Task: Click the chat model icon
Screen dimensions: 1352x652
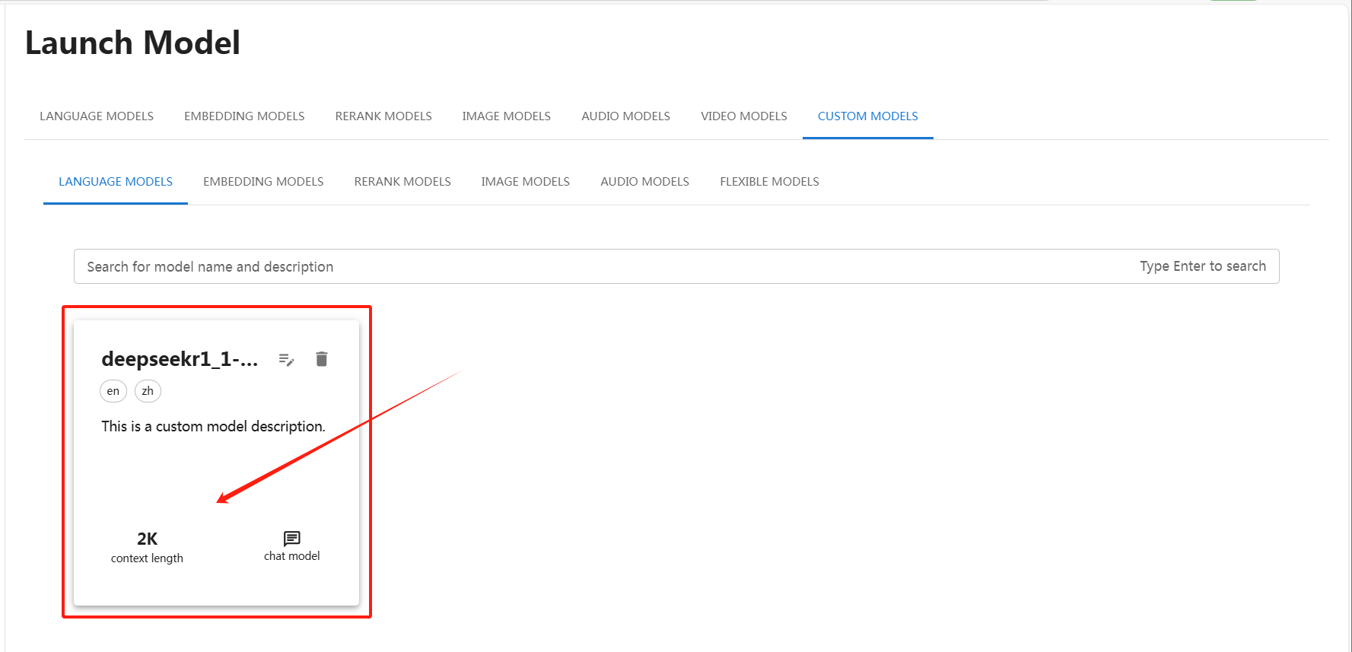Action: point(292,539)
